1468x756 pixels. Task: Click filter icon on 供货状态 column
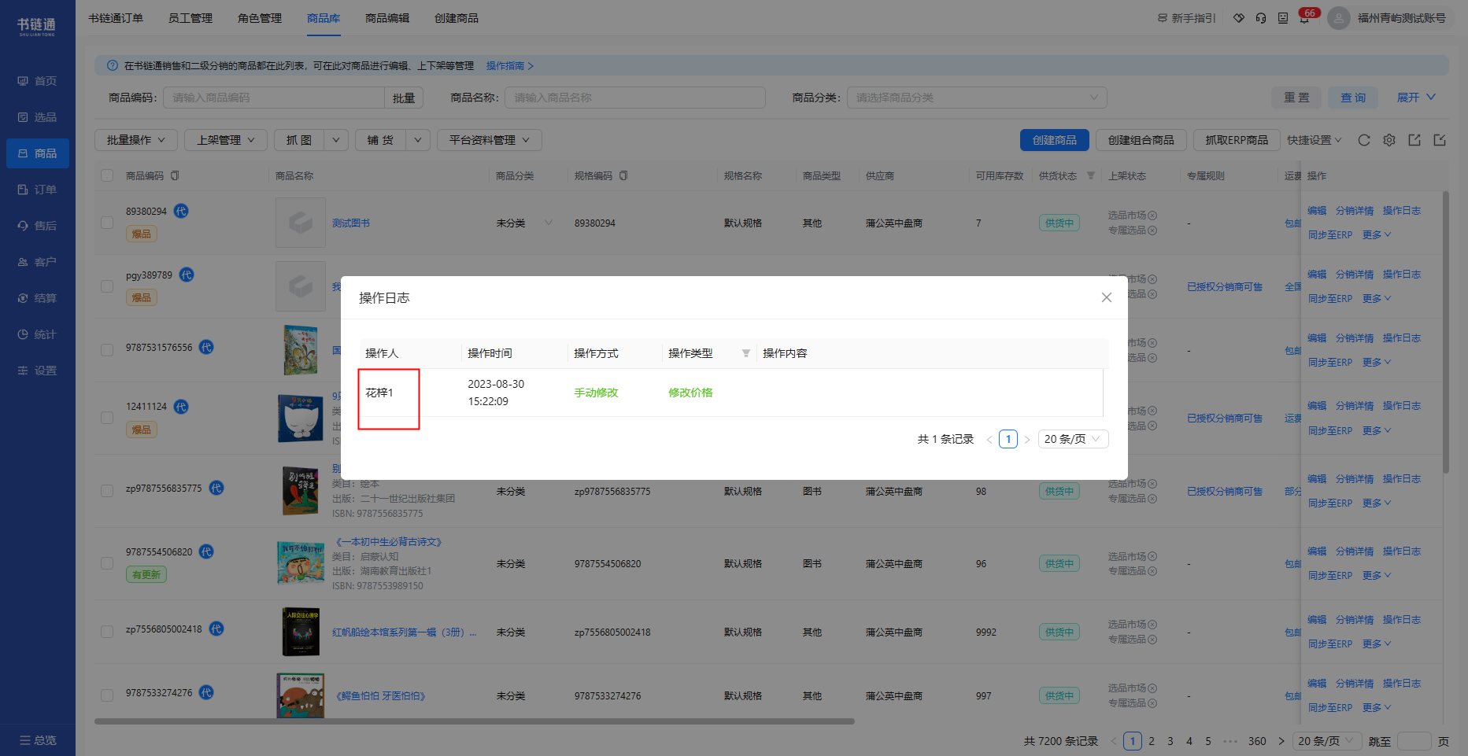click(x=1091, y=176)
